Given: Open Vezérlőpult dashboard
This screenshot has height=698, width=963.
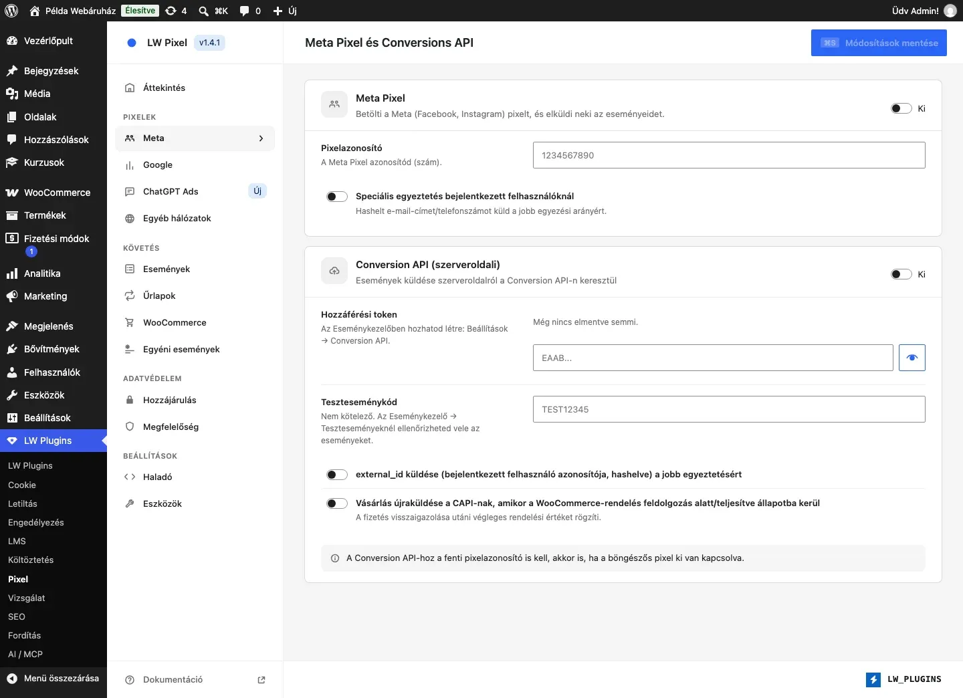Looking at the screenshot, I should (53, 41).
